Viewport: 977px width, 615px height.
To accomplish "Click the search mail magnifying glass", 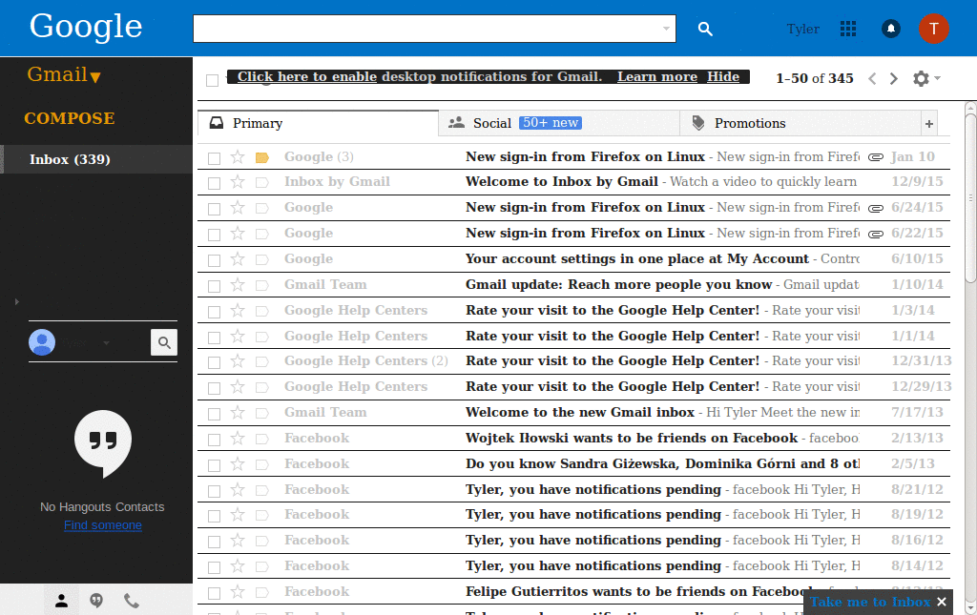I will [705, 29].
